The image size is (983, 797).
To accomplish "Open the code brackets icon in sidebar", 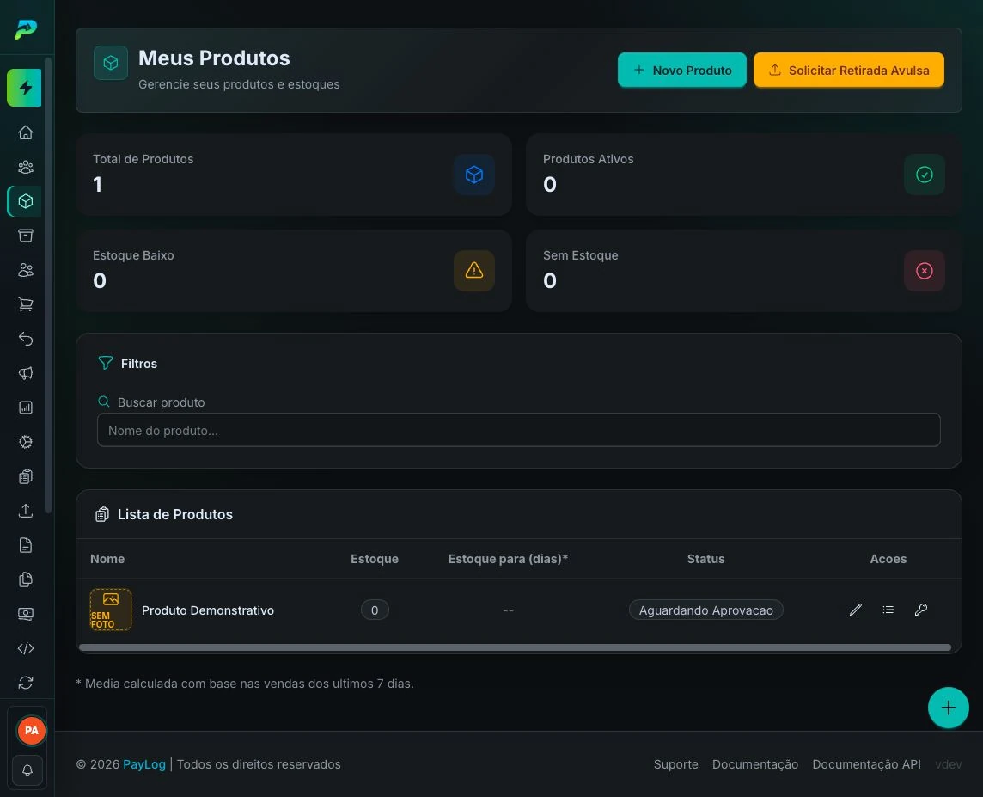I will (x=26, y=648).
